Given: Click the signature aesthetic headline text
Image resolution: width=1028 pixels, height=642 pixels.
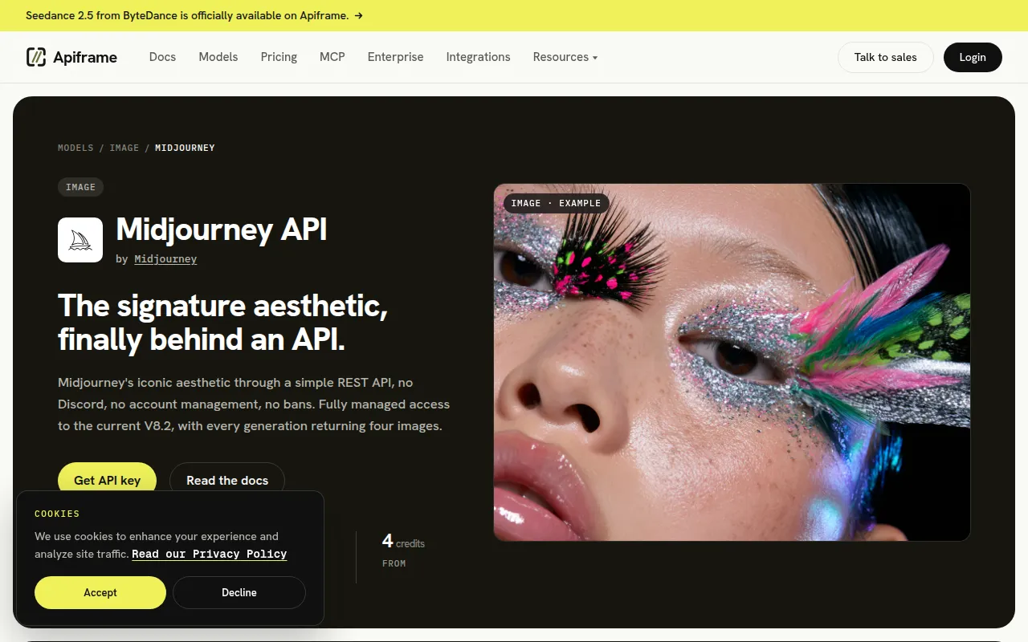Looking at the screenshot, I should [223, 323].
